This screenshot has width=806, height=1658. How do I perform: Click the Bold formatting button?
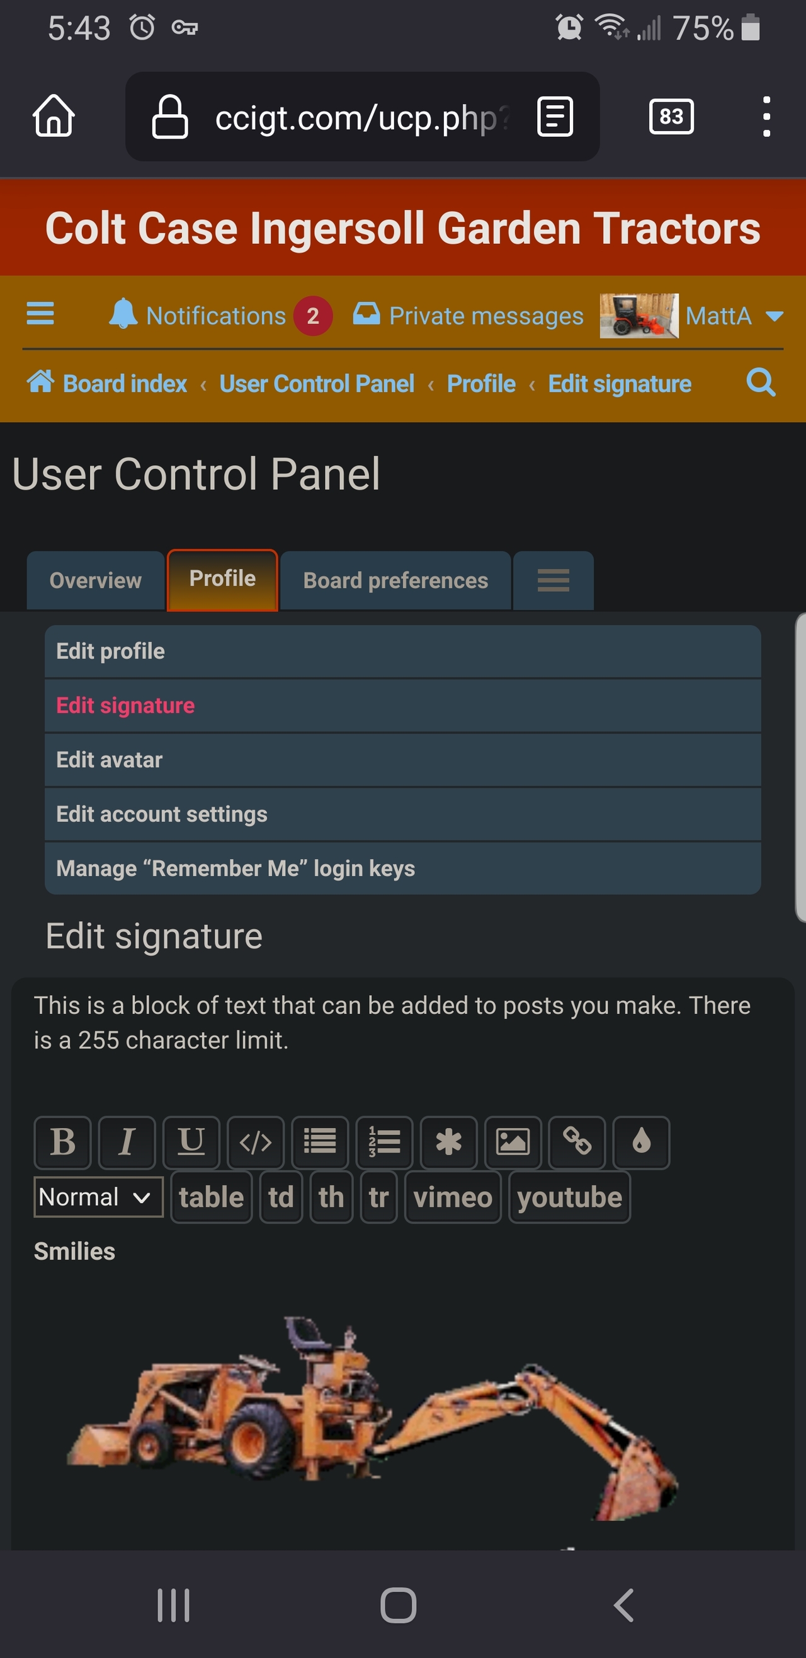(x=62, y=1142)
